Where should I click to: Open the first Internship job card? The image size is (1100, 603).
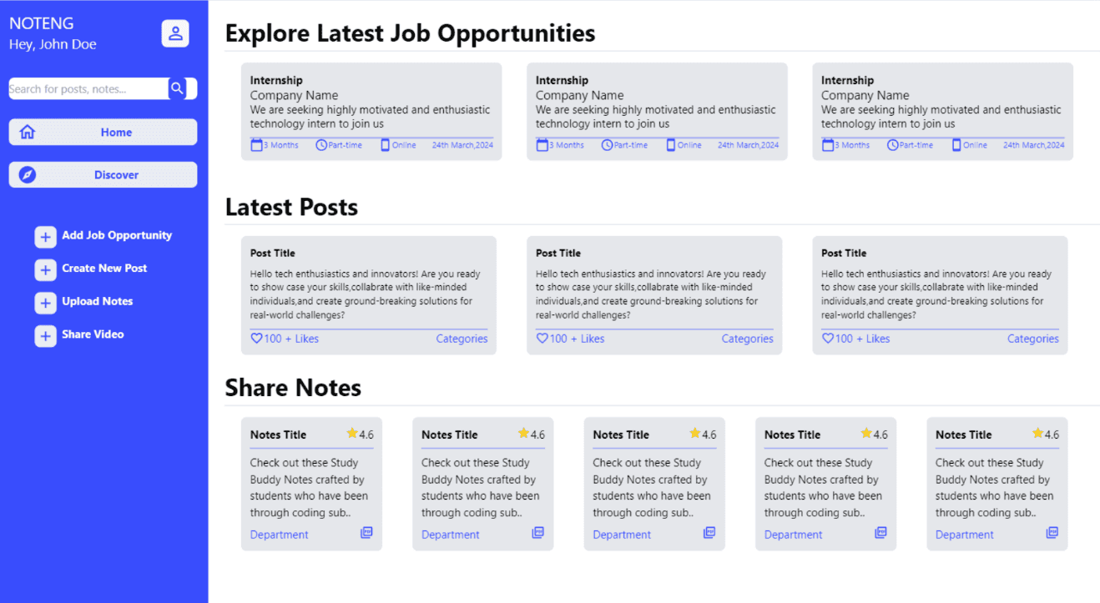[371, 112]
